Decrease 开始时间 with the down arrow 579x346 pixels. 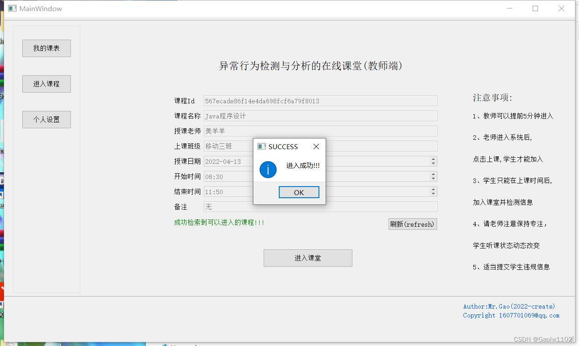point(433,179)
